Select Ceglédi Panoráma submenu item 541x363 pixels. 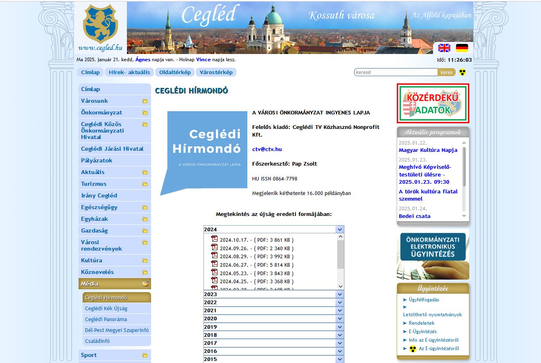click(117, 319)
